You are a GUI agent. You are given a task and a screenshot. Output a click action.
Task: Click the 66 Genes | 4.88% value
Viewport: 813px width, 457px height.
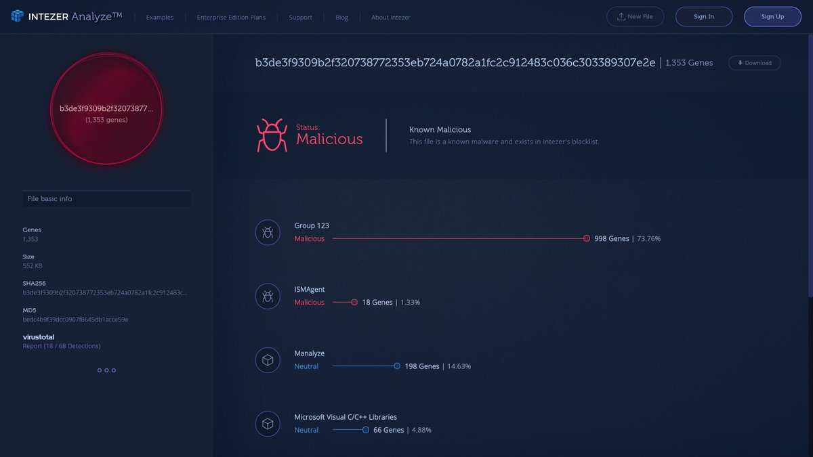[x=402, y=430]
